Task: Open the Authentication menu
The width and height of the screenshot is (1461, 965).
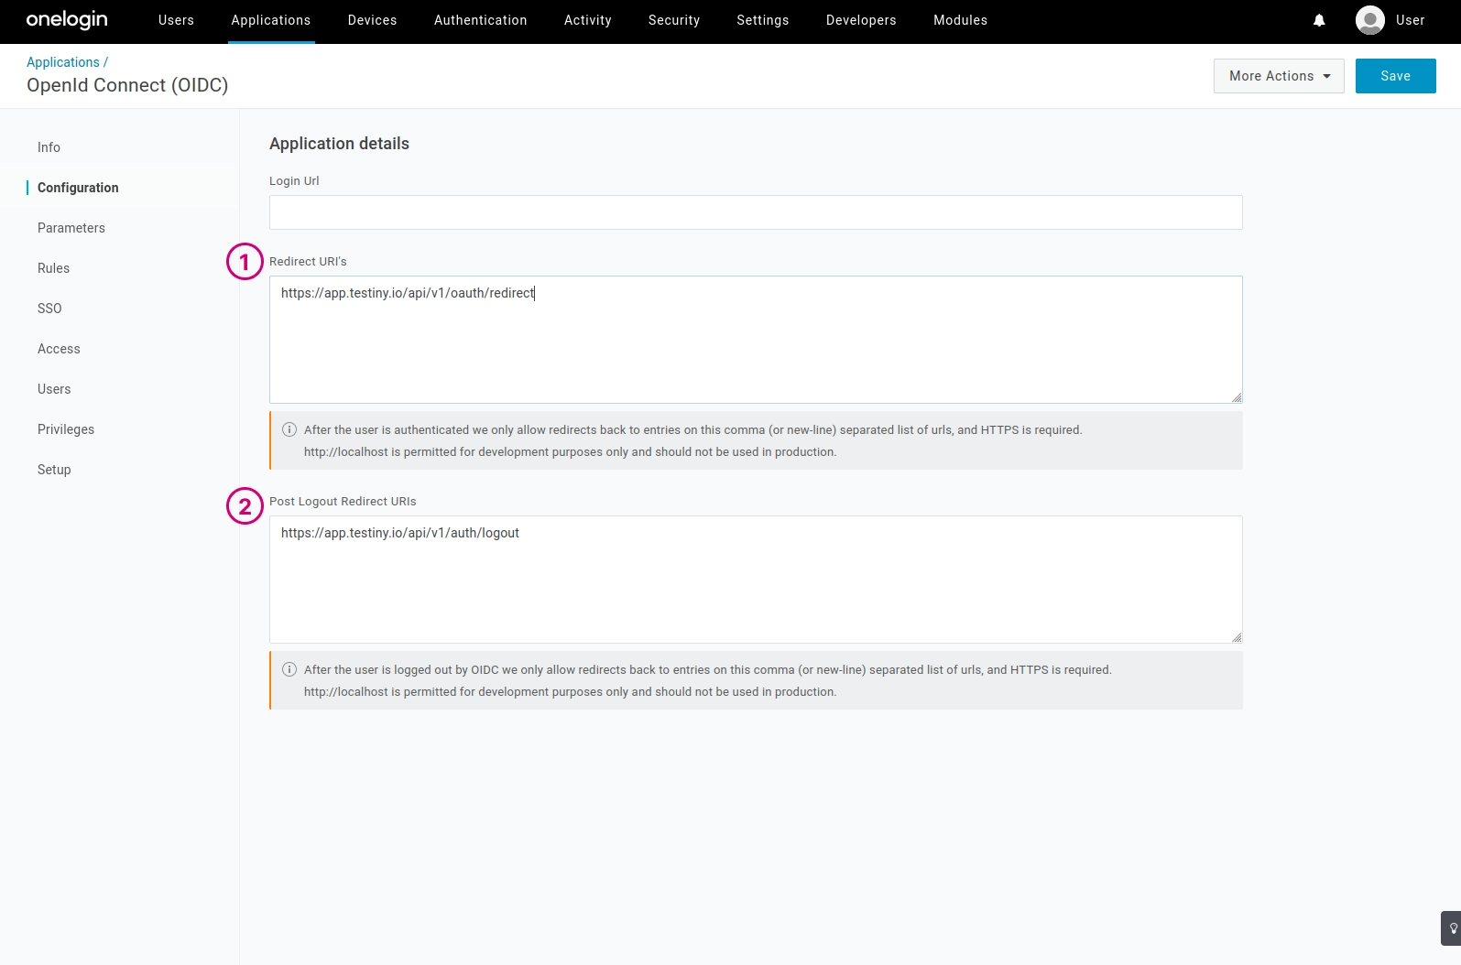Action: pyautogui.click(x=481, y=20)
